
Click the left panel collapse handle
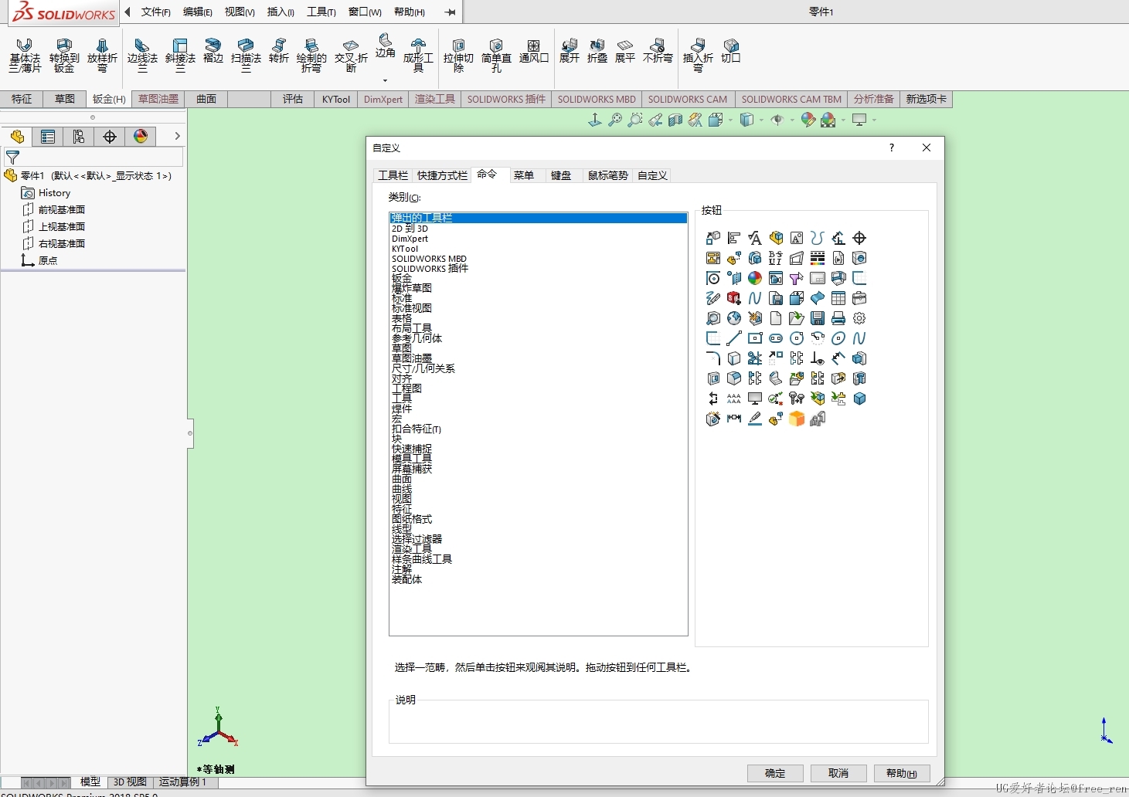pyautogui.click(x=190, y=433)
